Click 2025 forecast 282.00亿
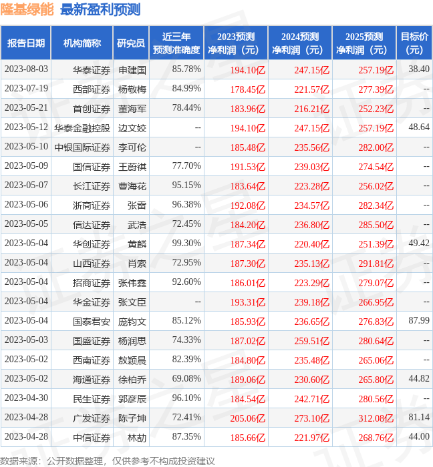The width and height of the screenshot is (433, 467). click(376, 147)
